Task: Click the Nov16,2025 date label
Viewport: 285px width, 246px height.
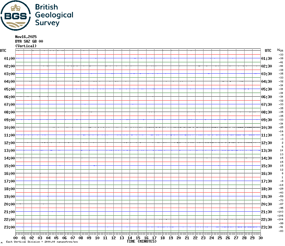Action: point(26,37)
